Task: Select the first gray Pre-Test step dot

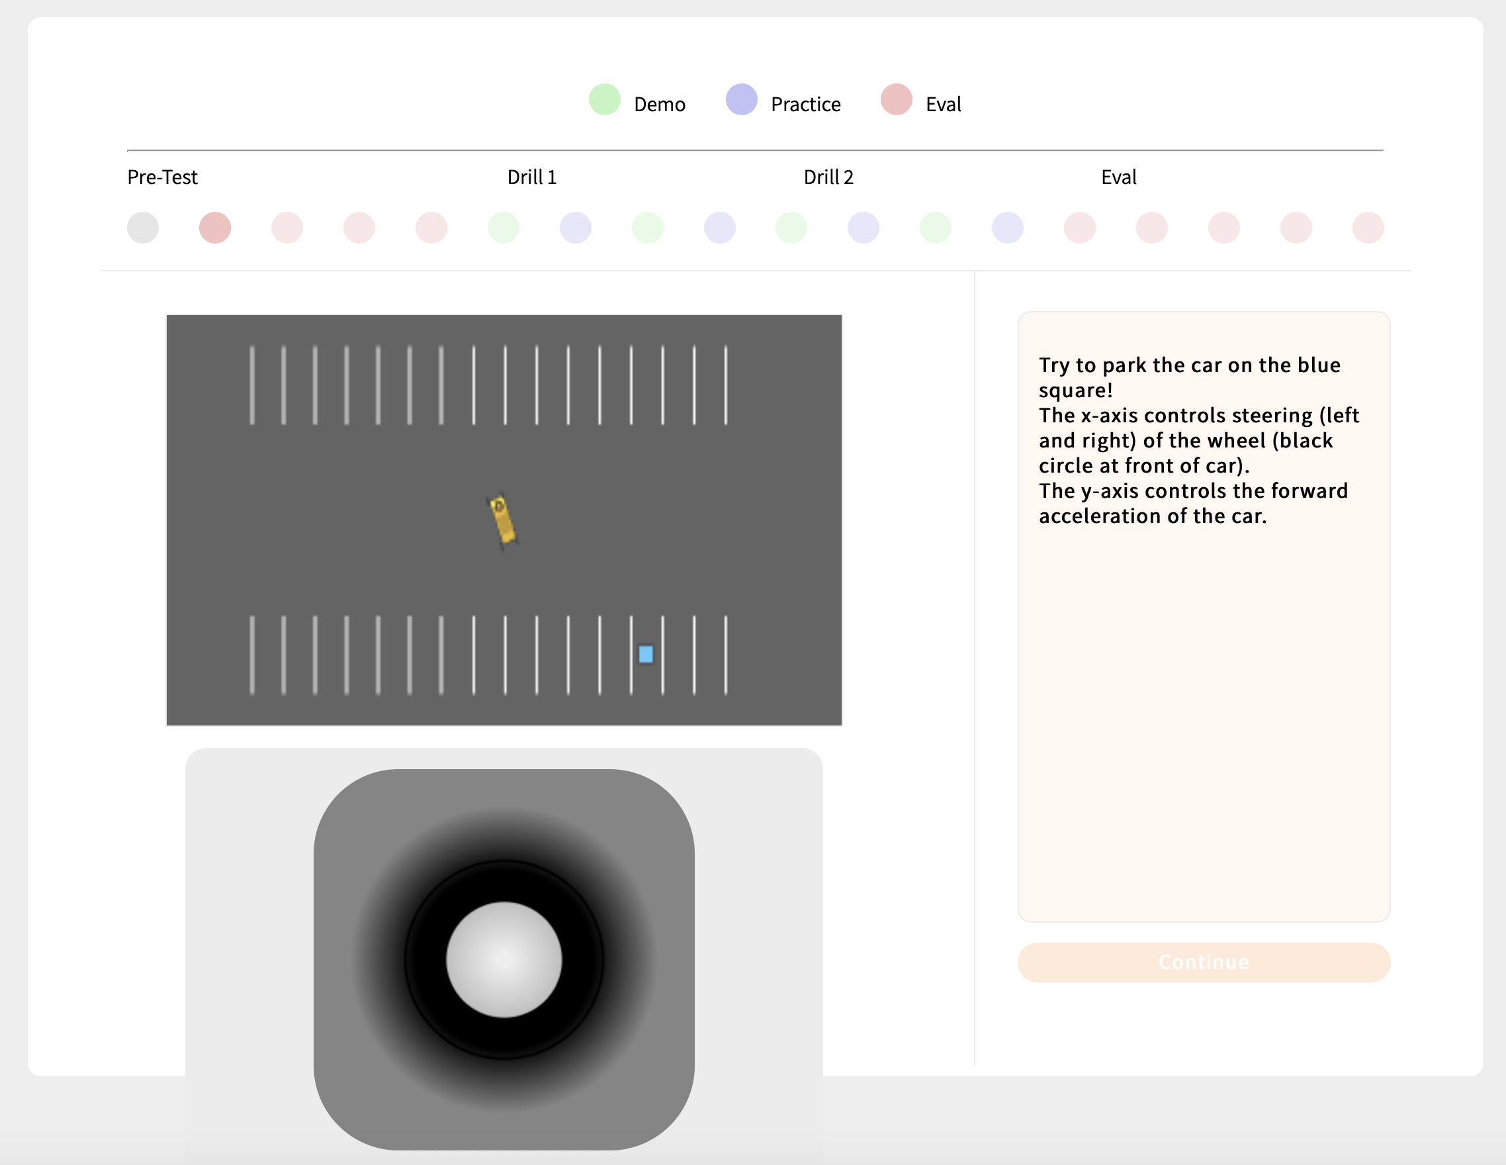Action: pos(143,228)
